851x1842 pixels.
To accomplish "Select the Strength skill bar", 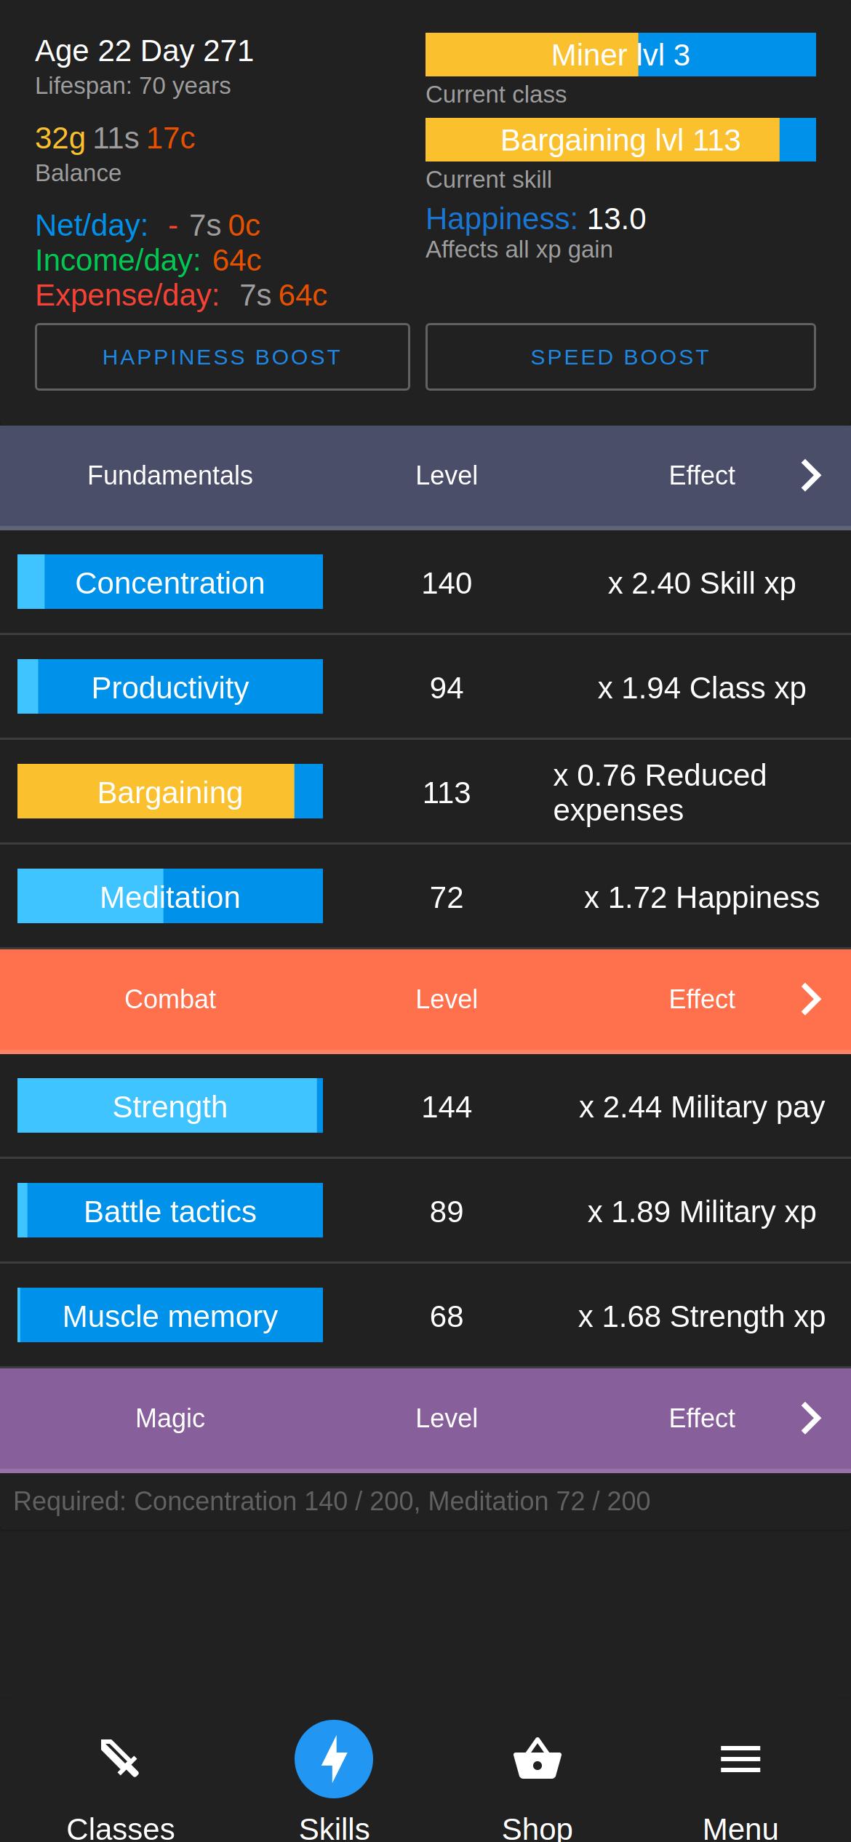I will pos(170,1106).
